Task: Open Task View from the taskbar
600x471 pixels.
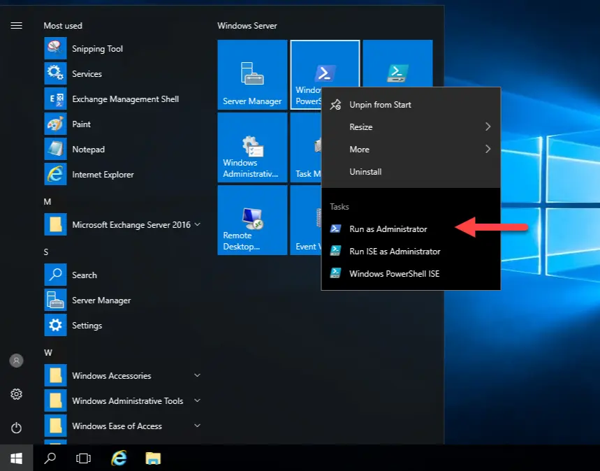Action: [x=83, y=458]
